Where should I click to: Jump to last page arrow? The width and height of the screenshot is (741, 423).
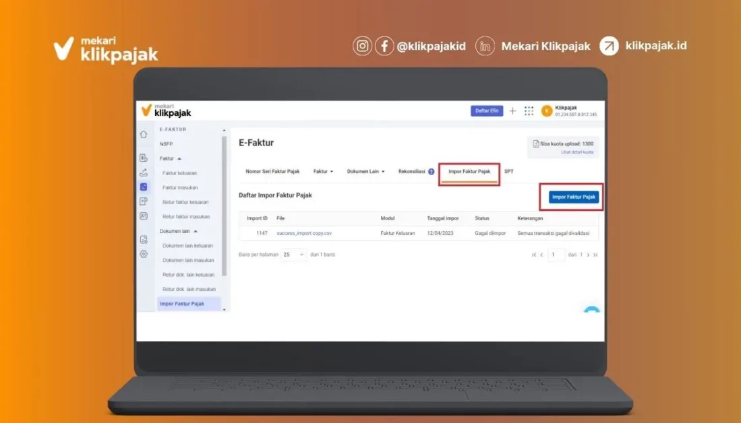[x=595, y=255]
